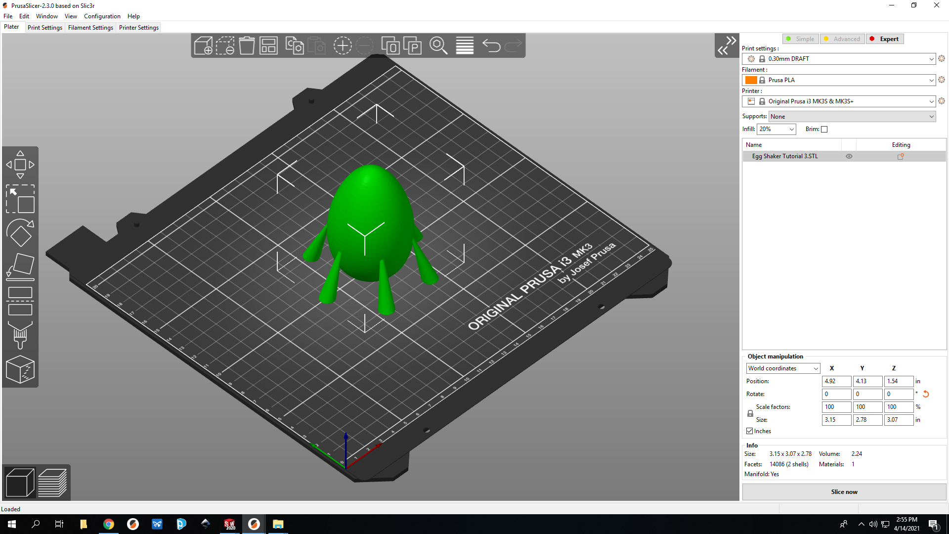Select the Move gizmo tool
Screen dimensions: 949x534
coord(20,165)
